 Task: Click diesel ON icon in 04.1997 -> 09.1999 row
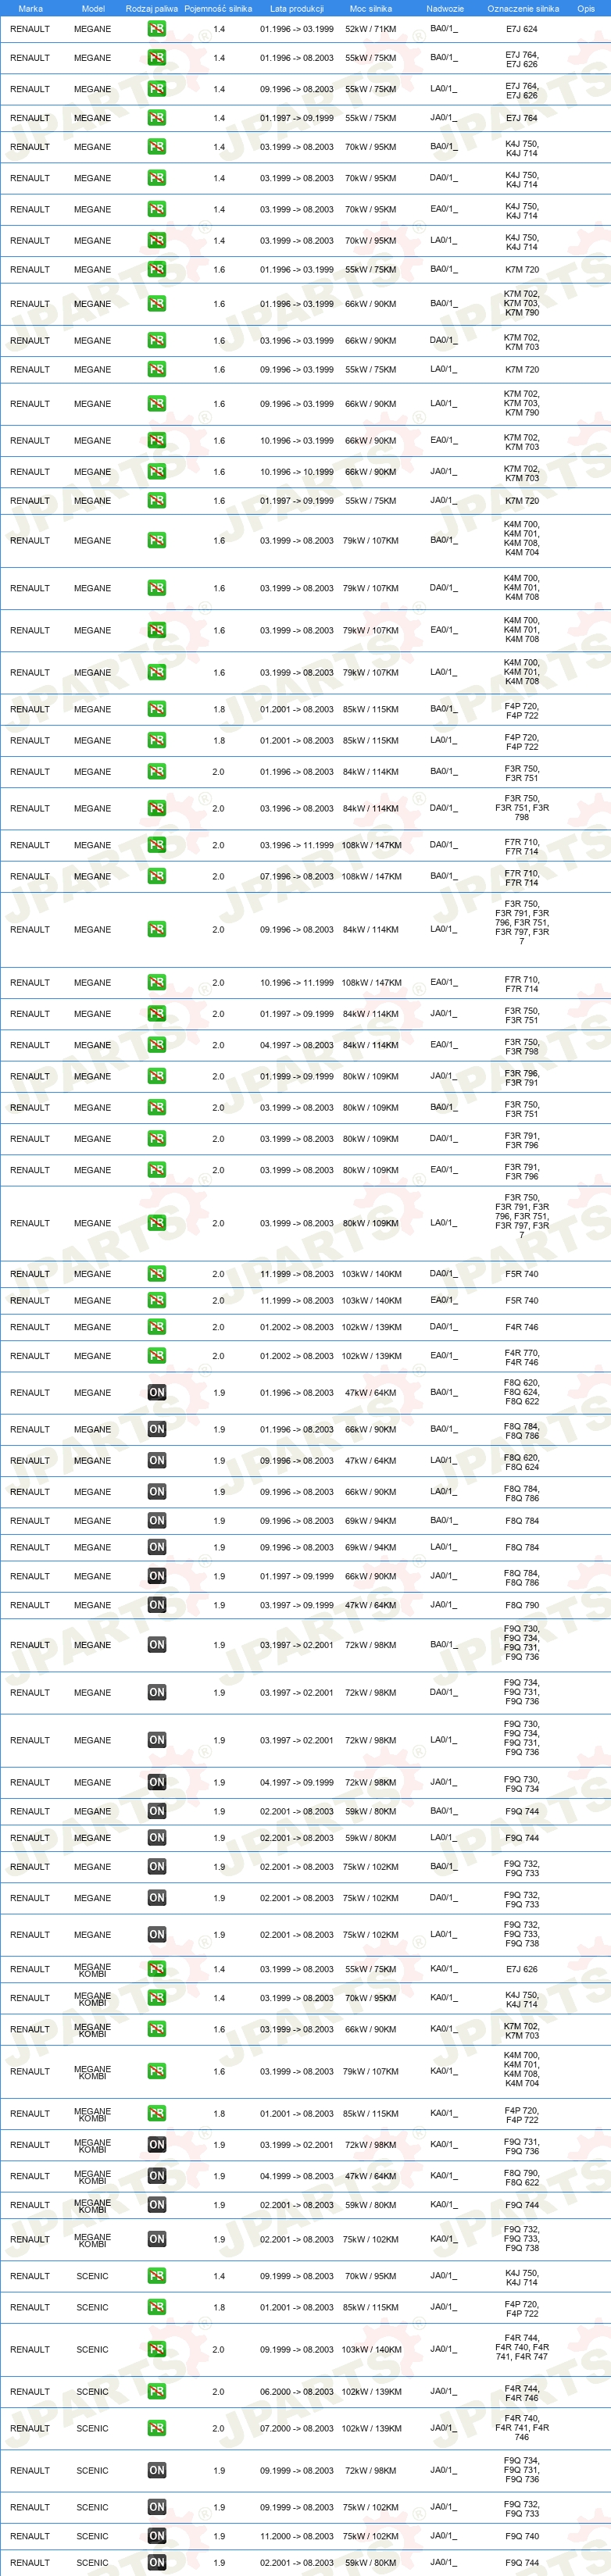pos(157,1782)
